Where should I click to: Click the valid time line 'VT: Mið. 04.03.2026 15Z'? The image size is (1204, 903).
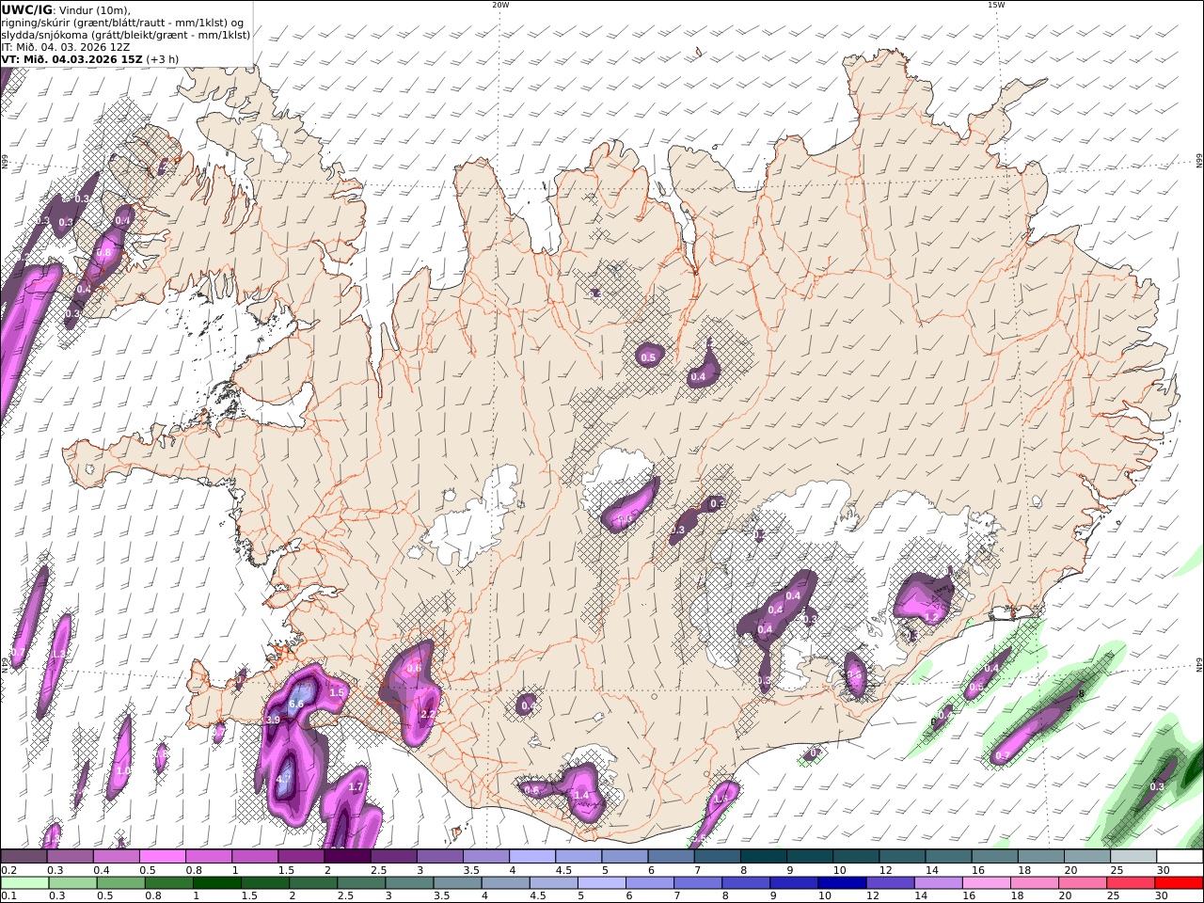coord(71,58)
